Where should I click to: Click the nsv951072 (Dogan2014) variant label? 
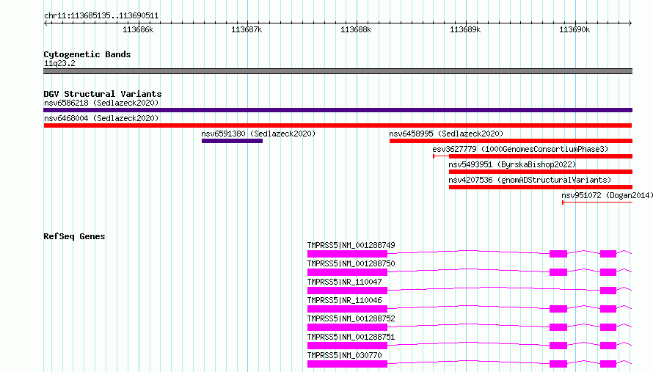[607, 195]
